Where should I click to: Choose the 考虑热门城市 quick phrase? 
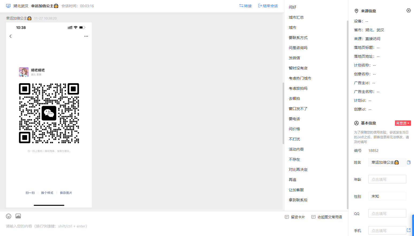[x=300, y=78]
